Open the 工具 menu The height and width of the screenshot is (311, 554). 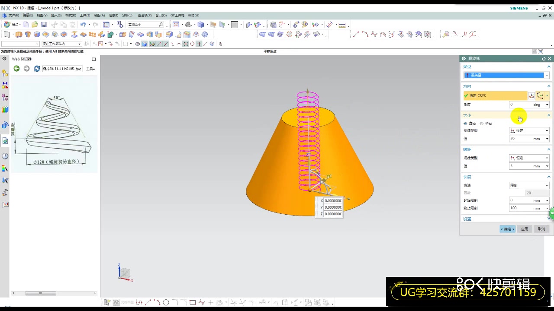[85, 16]
